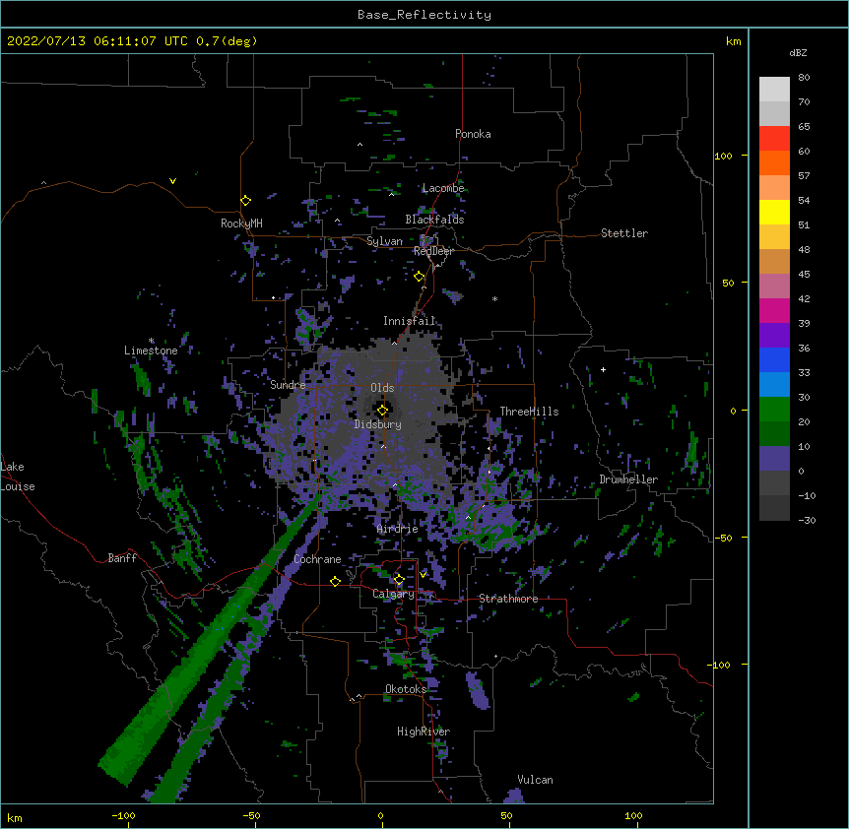Click the Calgary city label
849x829 pixels.
(x=393, y=594)
